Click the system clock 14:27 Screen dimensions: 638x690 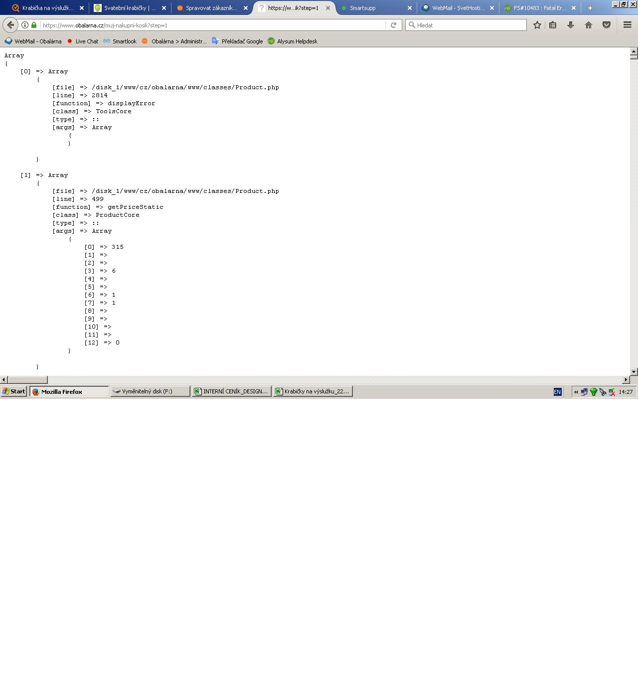pos(626,392)
